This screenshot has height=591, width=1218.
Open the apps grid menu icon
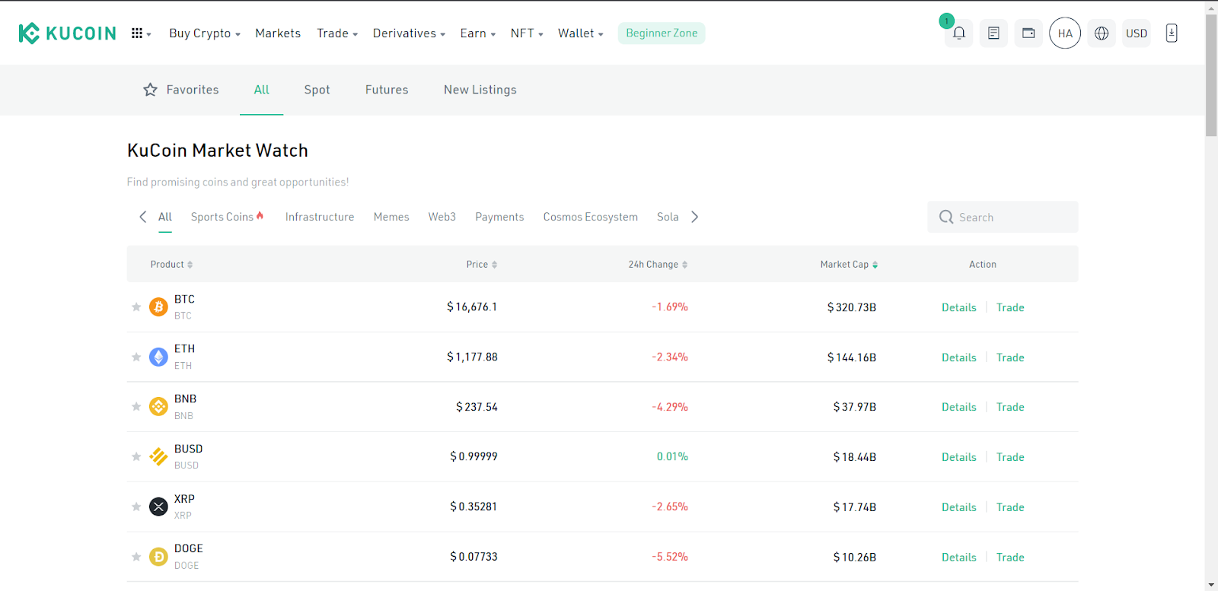coord(137,33)
